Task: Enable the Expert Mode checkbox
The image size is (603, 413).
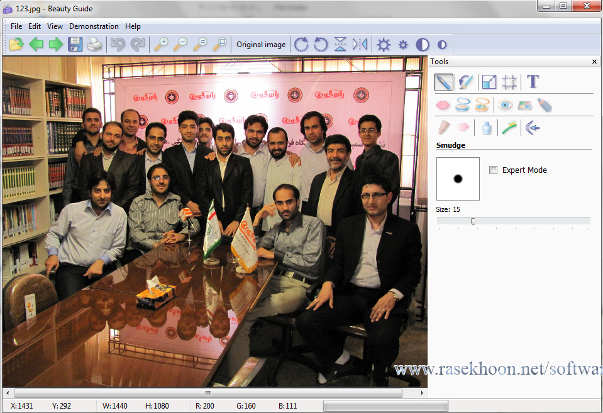Action: pyautogui.click(x=493, y=170)
